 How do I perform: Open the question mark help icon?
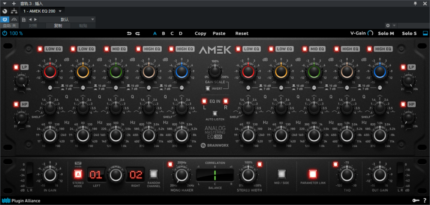[425, 201]
